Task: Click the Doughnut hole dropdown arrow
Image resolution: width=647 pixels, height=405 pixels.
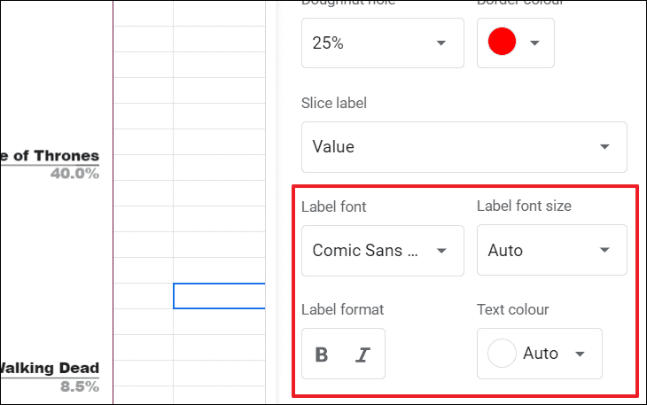Action: click(441, 43)
